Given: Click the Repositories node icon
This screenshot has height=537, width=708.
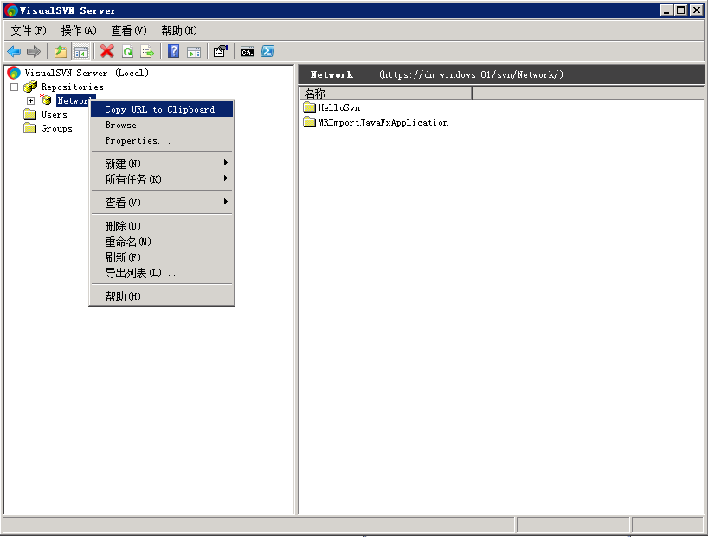Looking at the screenshot, I should (30, 87).
